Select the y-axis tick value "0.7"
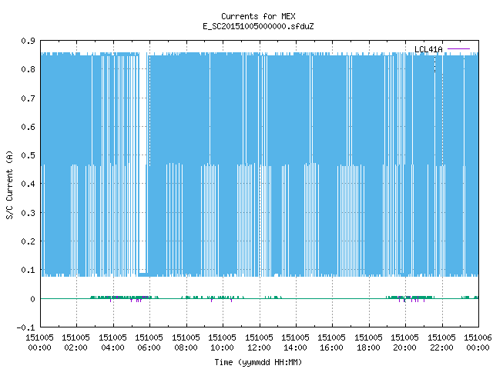The height and width of the screenshot is (369, 493). click(28, 98)
